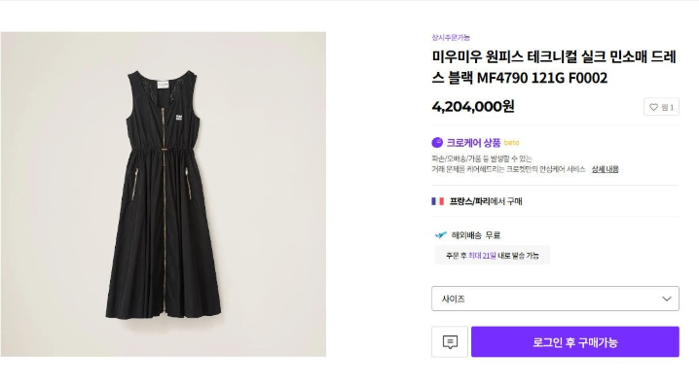699x387 pixels.
Task: Click the black dress product image
Action: [164, 194]
